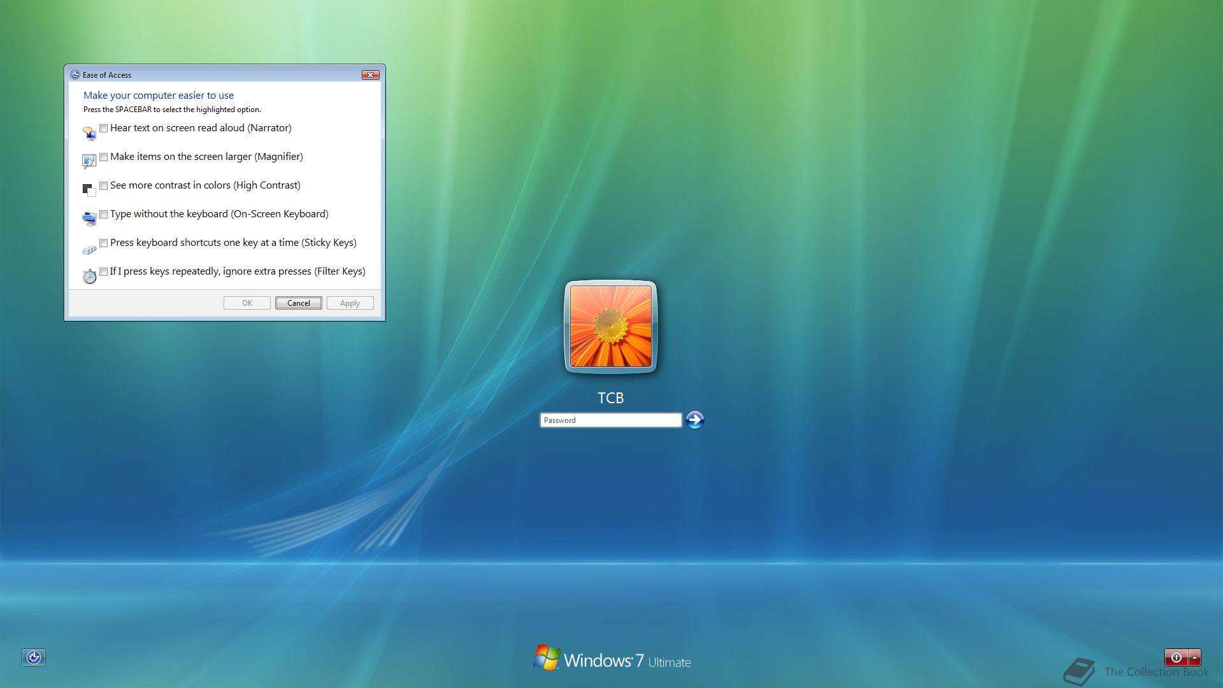This screenshot has width=1223, height=688.
Task: Click the Magnifier icon in dialog
Action: [x=89, y=162]
